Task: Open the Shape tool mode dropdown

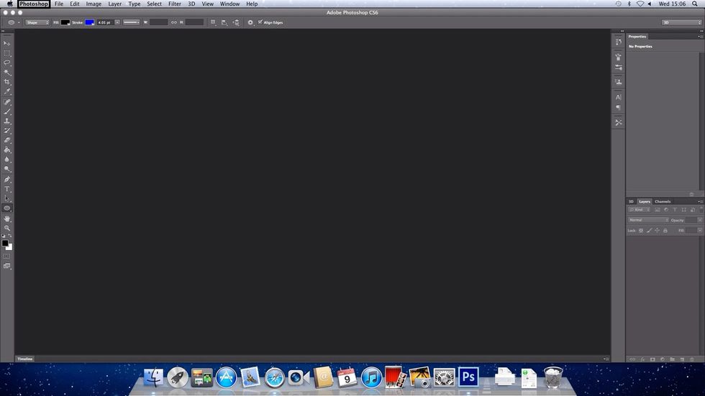Action: (37, 22)
